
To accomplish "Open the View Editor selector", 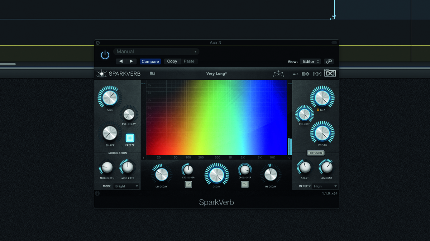I will point(310,61).
